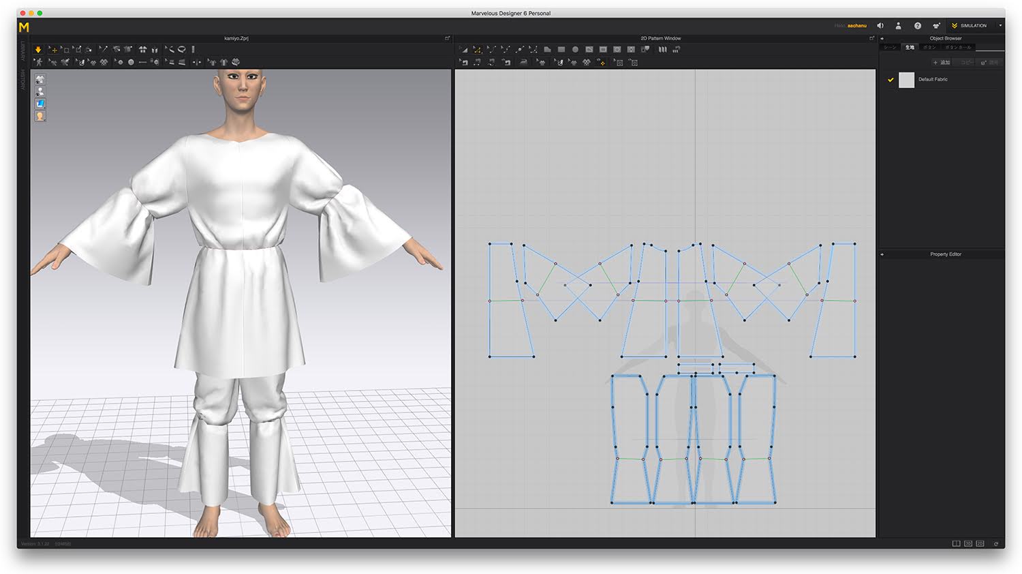Open the help question mark icon

click(917, 26)
